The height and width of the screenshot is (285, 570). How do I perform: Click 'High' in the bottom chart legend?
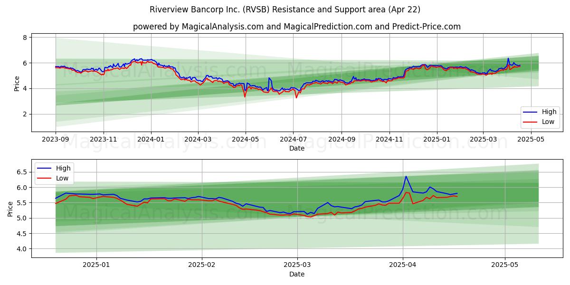point(63,168)
